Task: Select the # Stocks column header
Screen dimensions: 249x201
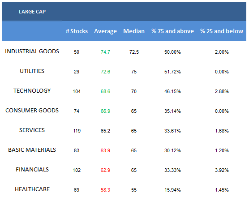Action: (x=77, y=31)
